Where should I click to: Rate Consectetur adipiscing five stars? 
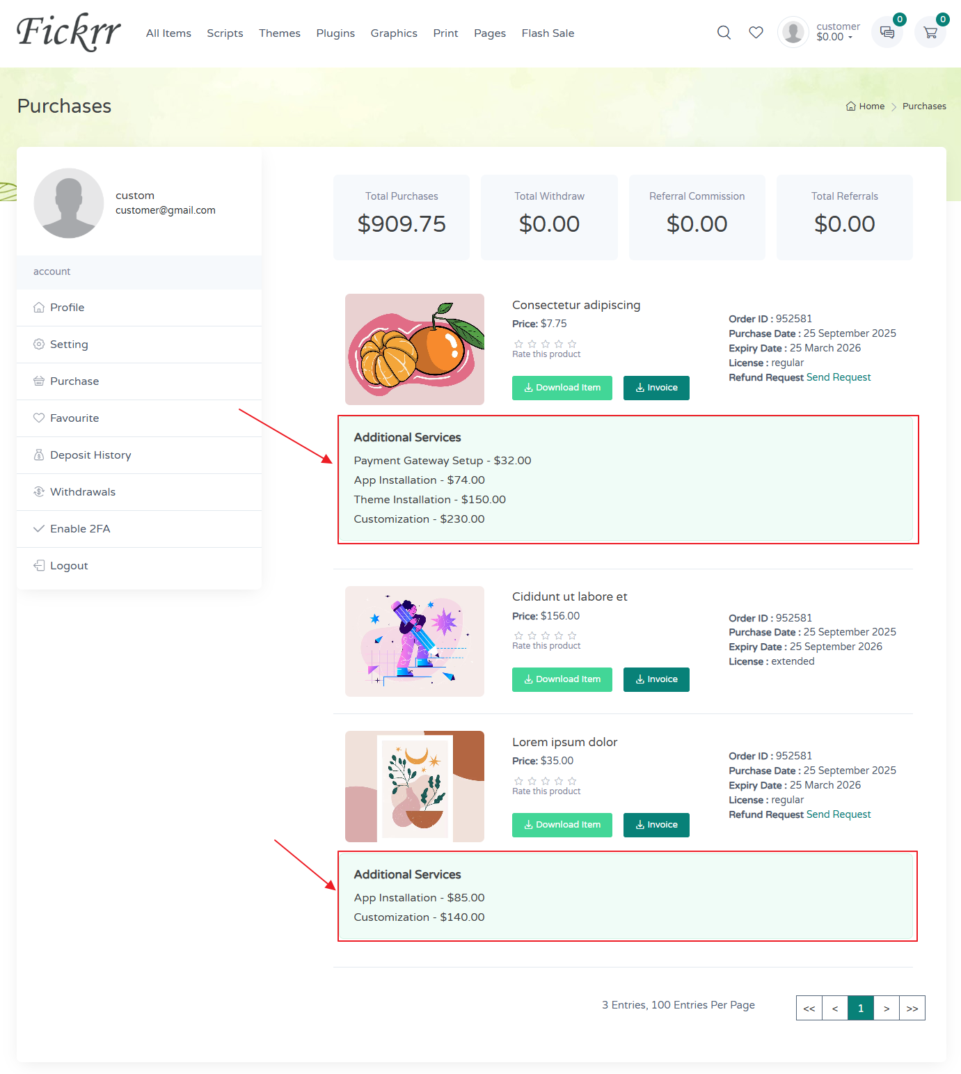(x=572, y=344)
